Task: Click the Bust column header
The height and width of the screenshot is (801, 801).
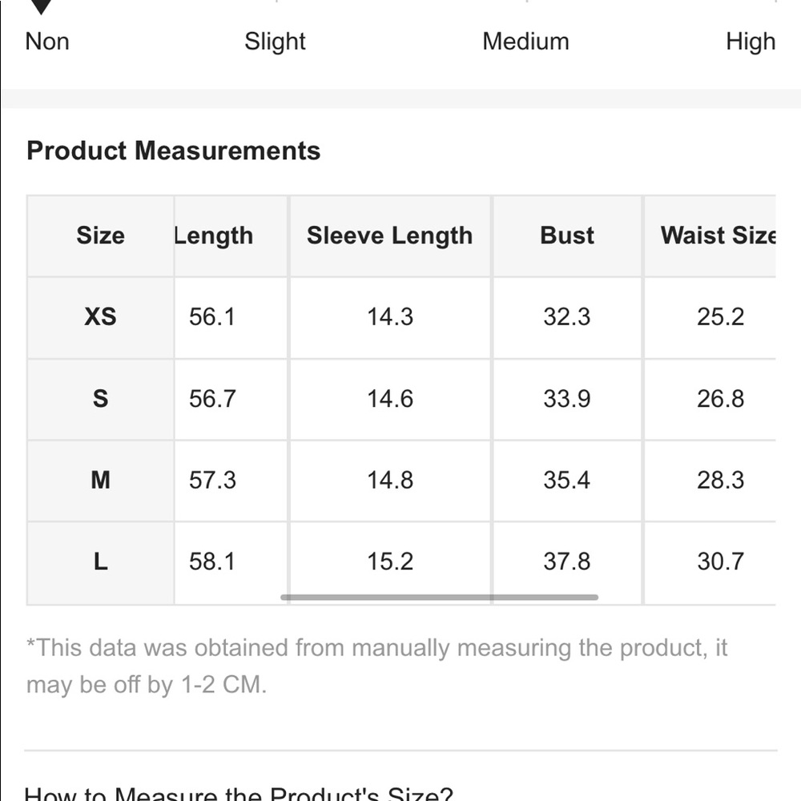Action: (567, 235)
